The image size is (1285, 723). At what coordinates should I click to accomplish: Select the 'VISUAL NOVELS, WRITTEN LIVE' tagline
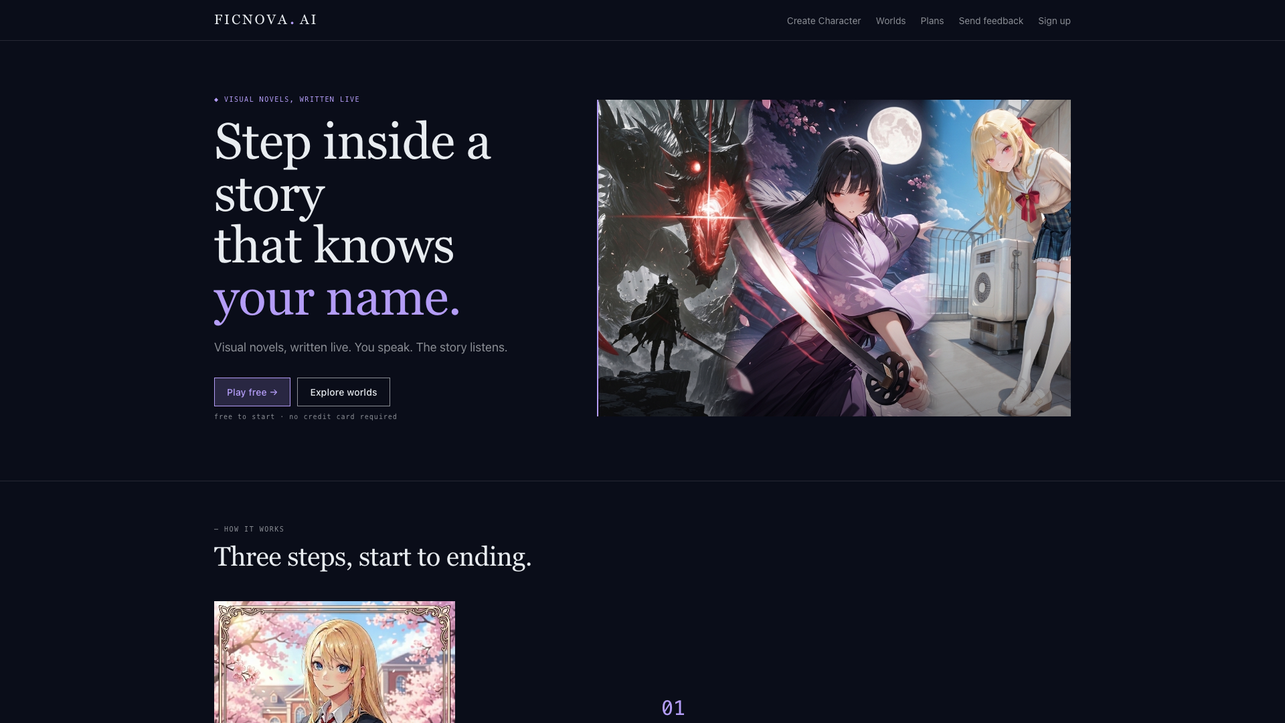click(292, 99)
